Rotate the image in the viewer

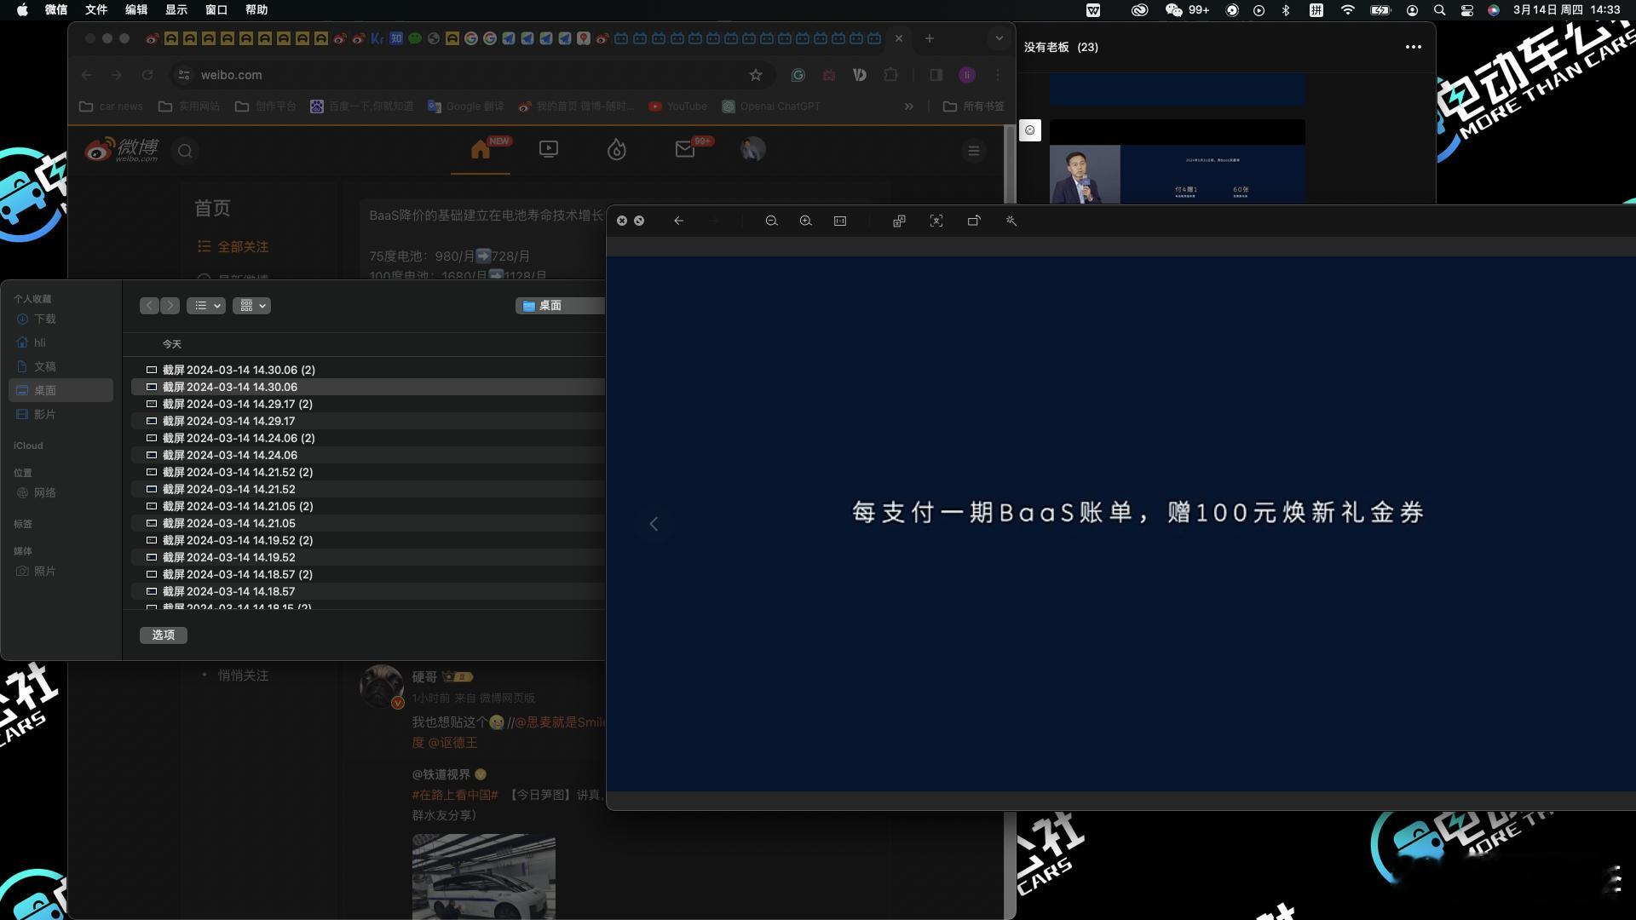point(974,221)
